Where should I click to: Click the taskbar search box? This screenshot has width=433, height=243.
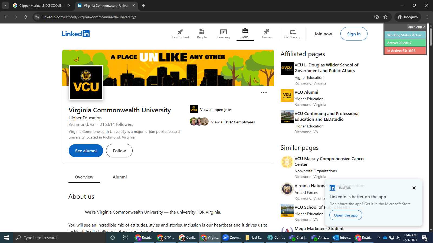60,238
